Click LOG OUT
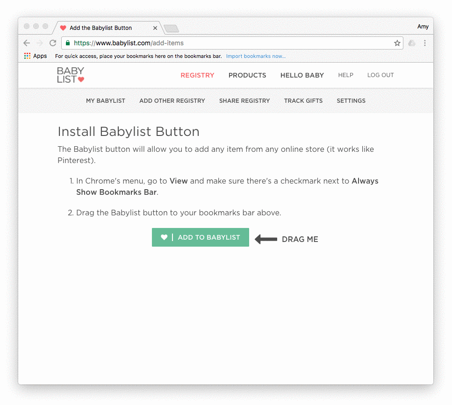Screen dimensions: 452x405 point(380,75)
